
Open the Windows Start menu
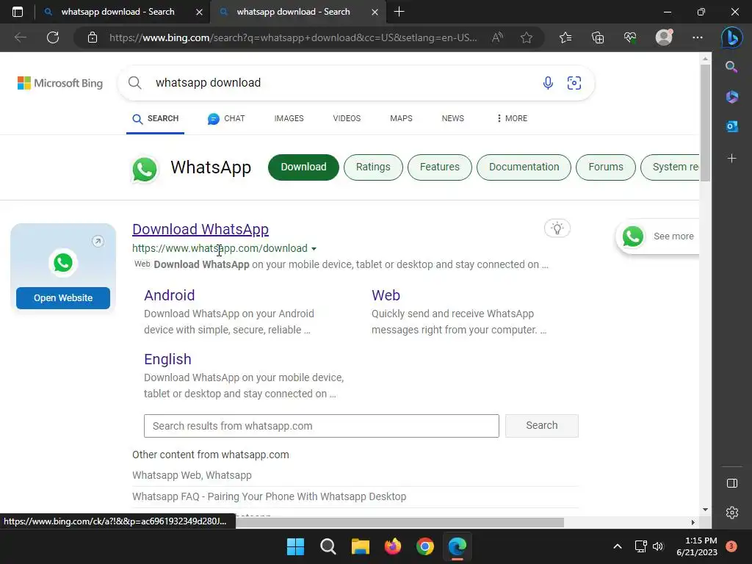coord(295,546)
